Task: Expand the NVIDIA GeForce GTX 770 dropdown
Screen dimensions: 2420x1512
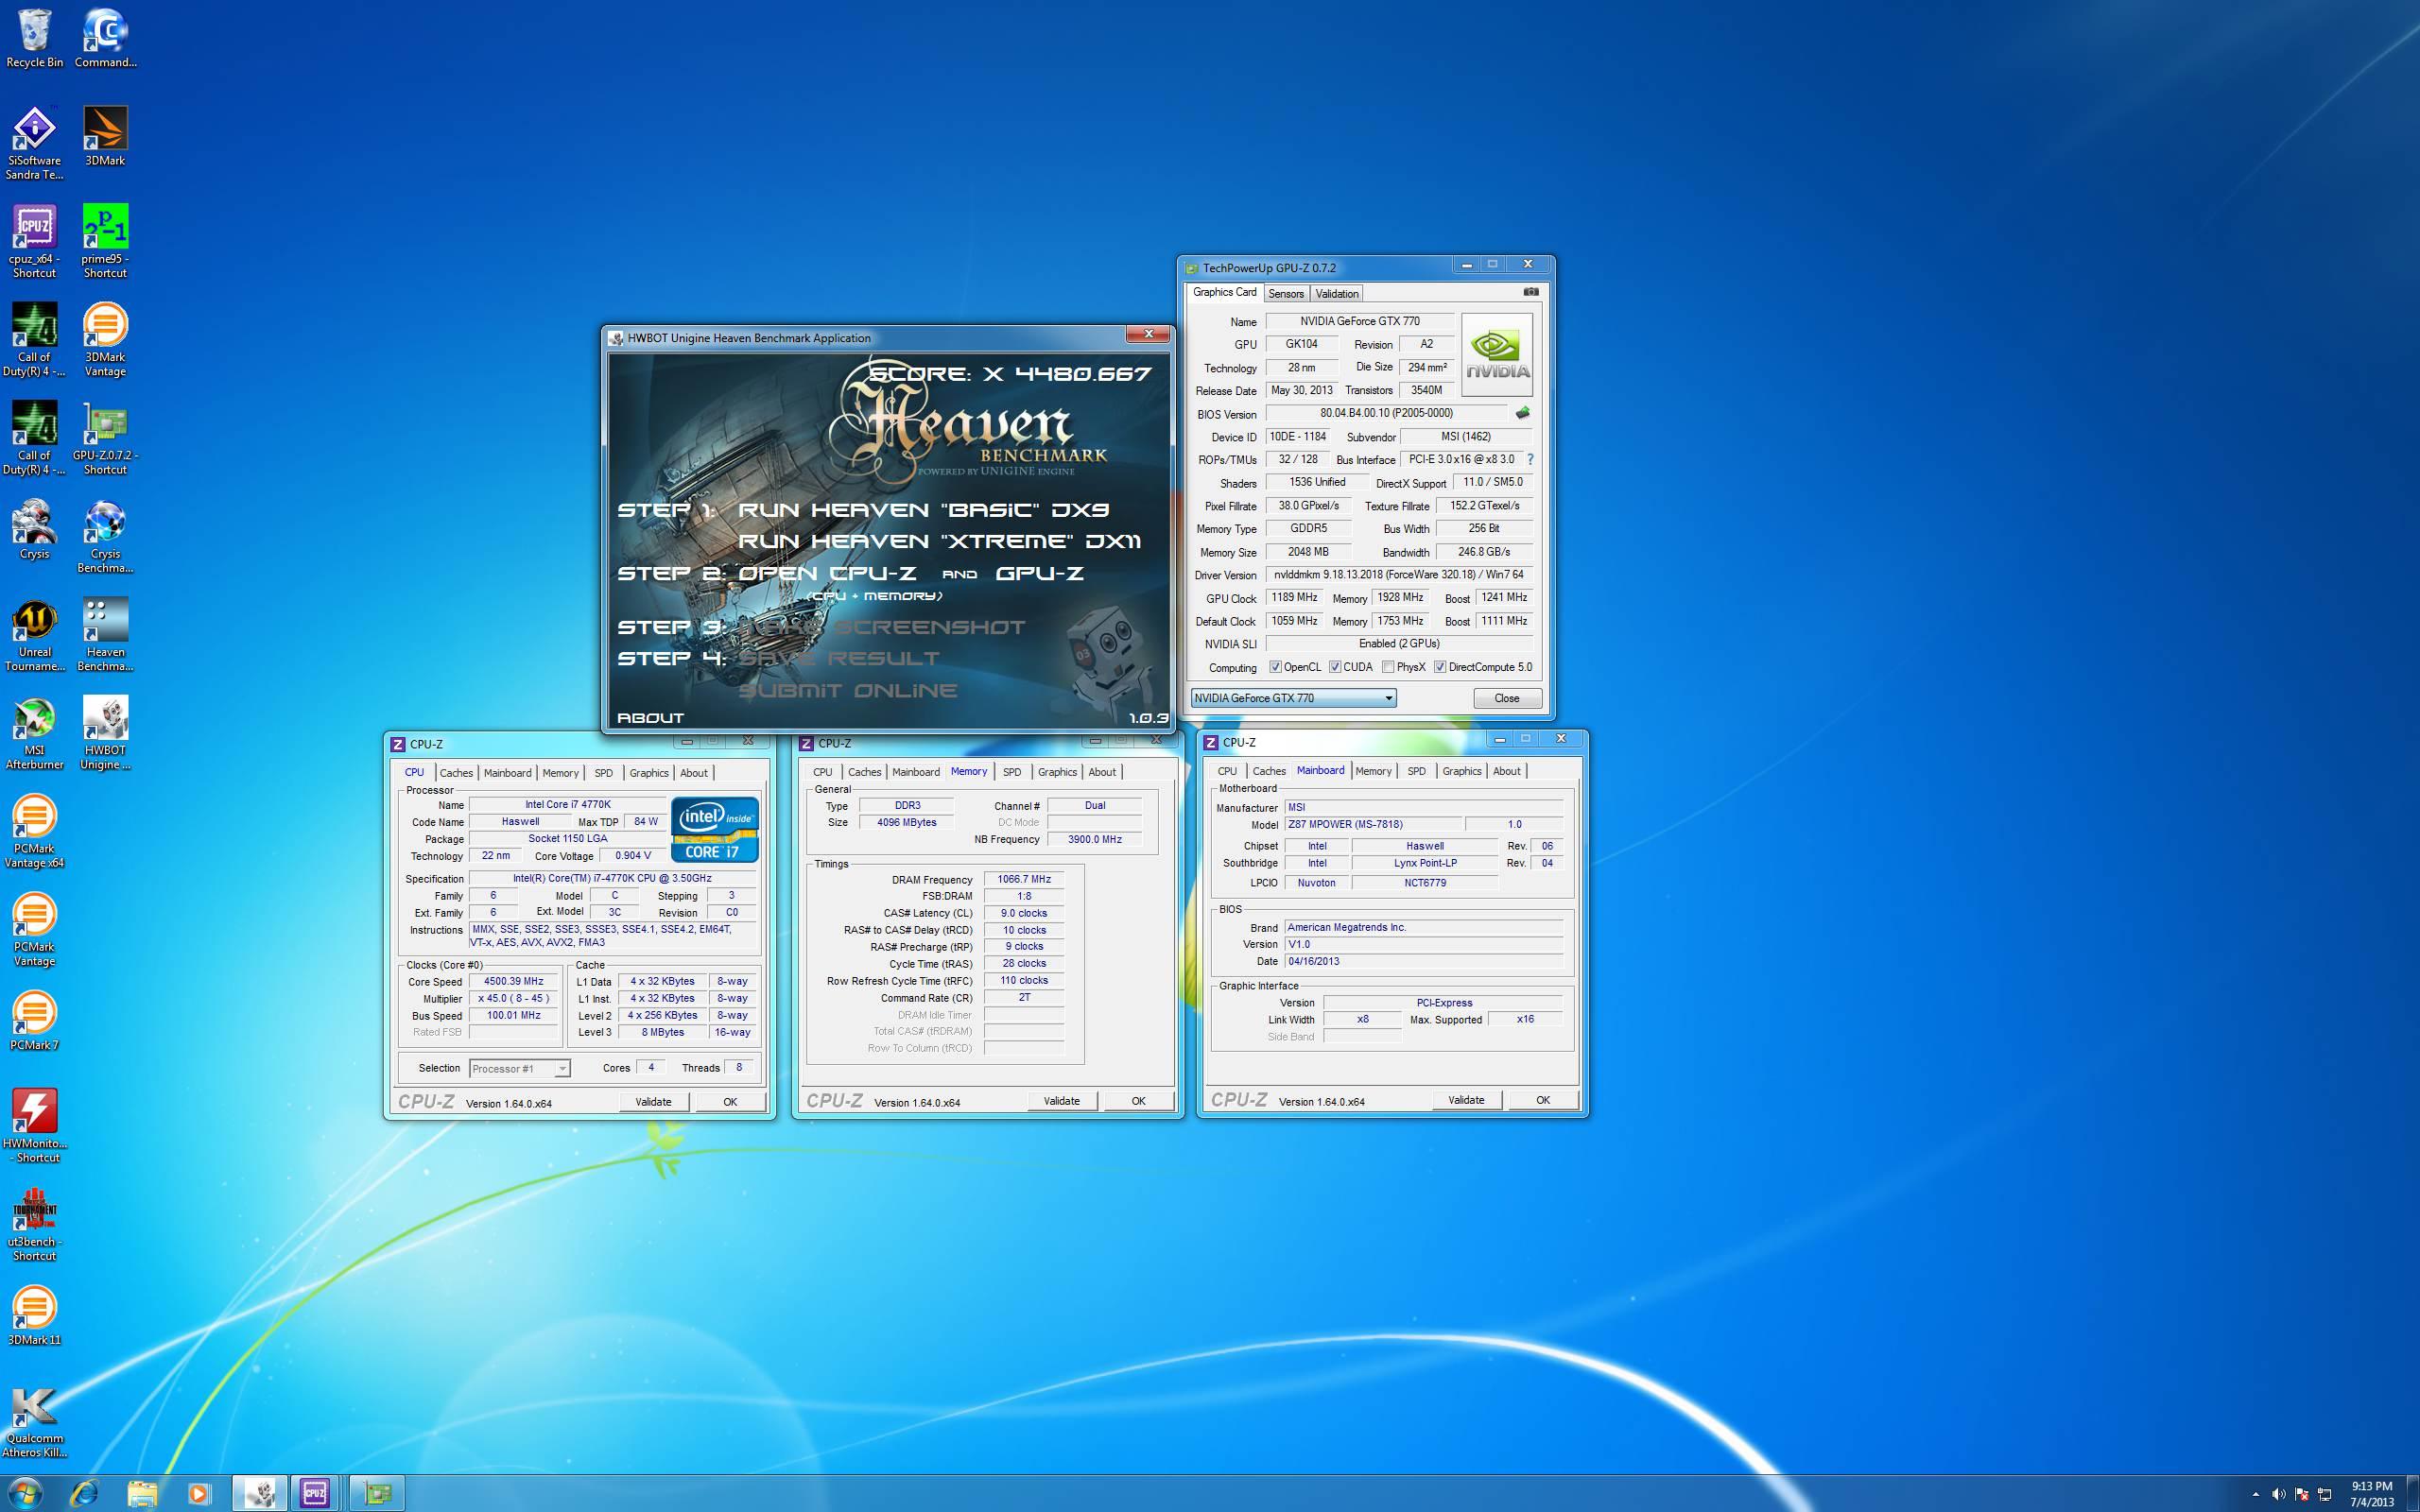Action: point(1293,698)
